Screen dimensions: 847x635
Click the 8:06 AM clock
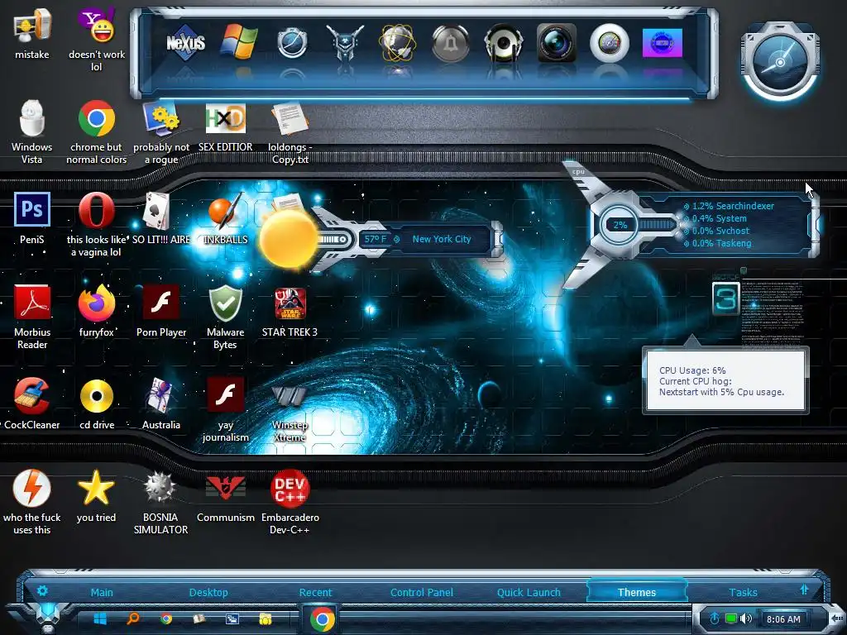pyautogui.click(x=783, y=619)
